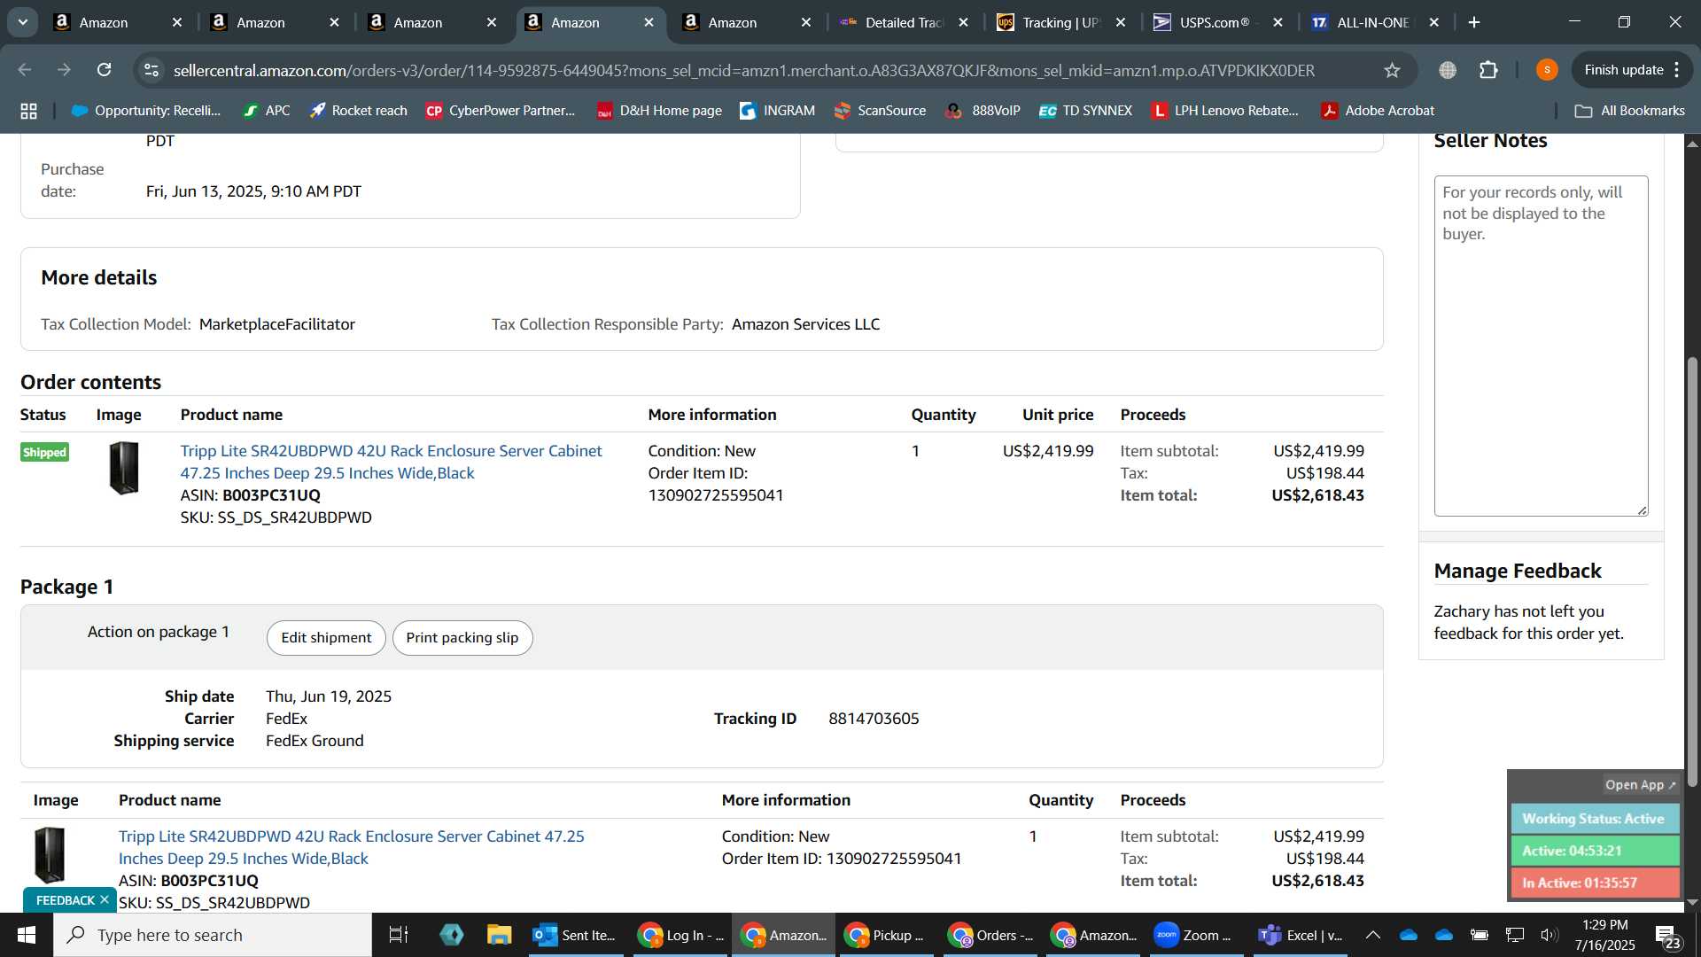Switch to the first Amazon tab

click(x=118, y=22)
